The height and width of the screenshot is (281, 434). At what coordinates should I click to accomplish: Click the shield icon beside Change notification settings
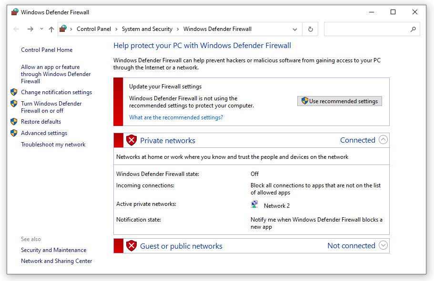13,92
